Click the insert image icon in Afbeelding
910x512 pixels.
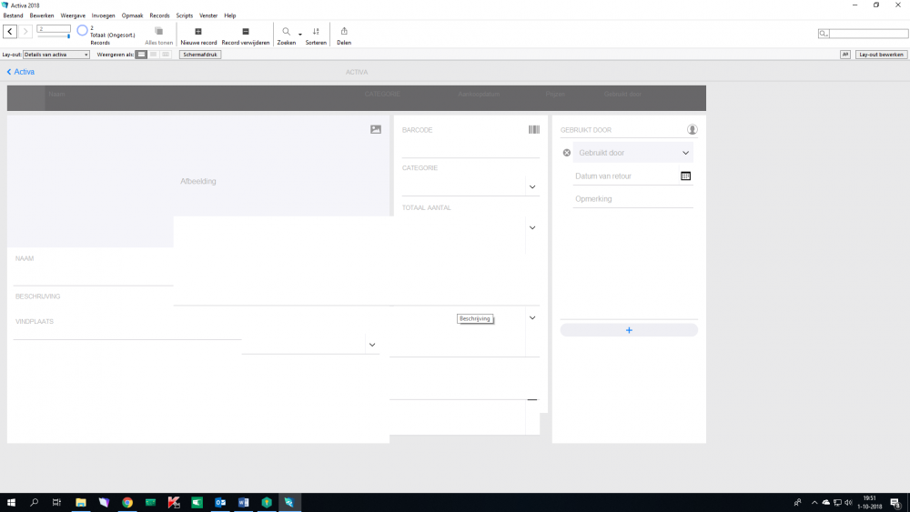376,130
